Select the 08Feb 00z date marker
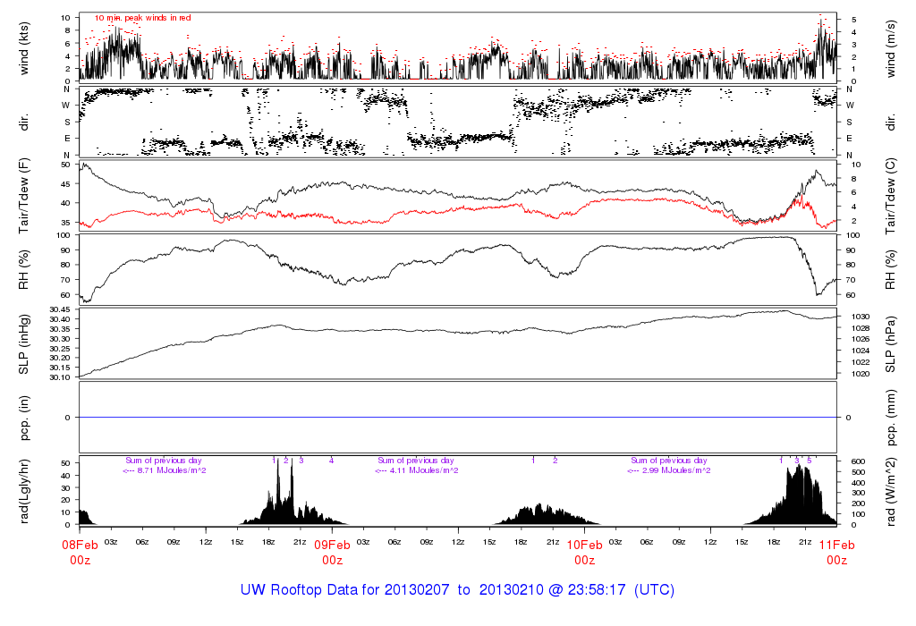 (80, 551)
